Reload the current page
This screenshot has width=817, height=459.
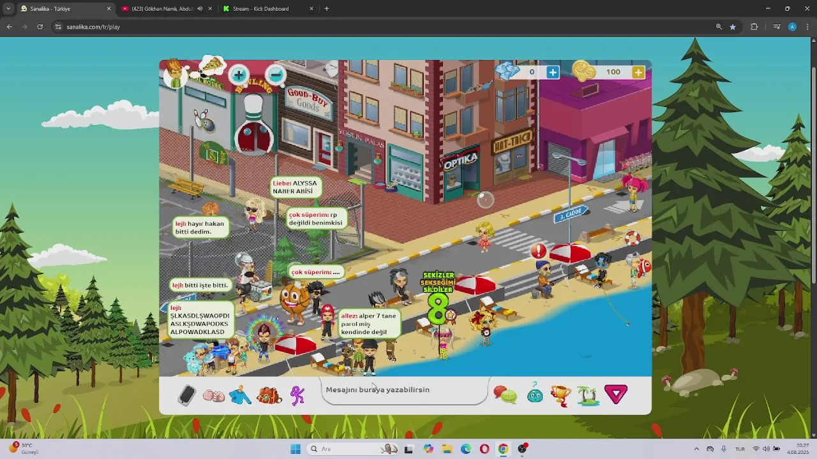pyautogui.click(x=40, y=27)
